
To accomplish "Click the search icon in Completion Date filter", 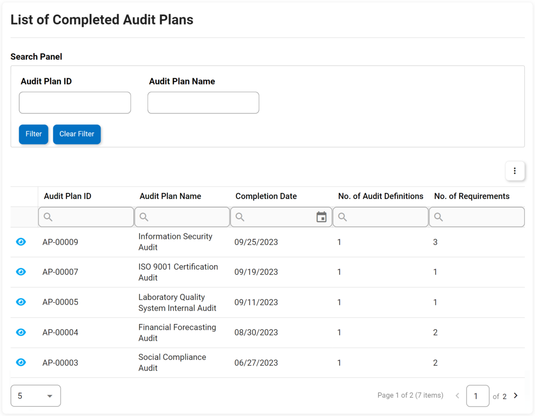I will coord(239,217).
